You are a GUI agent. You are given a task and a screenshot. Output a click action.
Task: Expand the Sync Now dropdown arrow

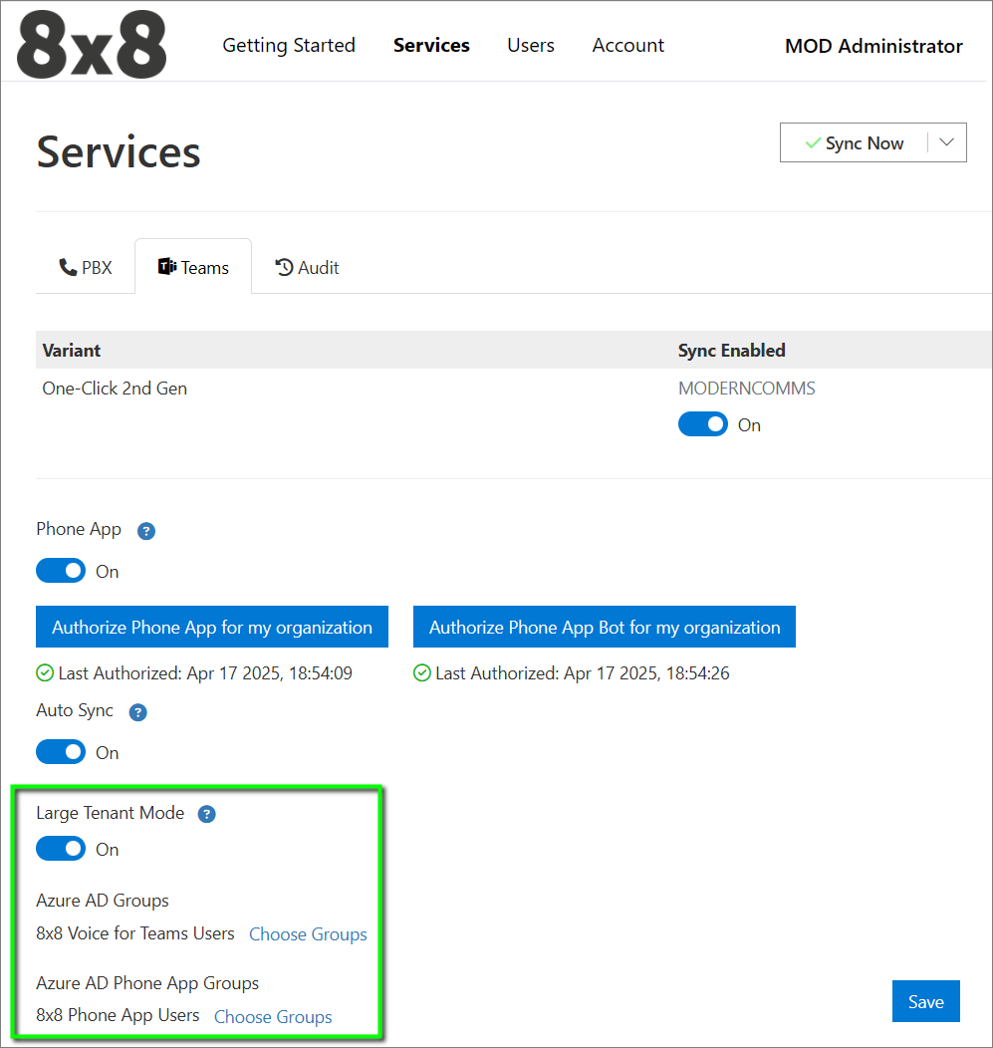[946, 142]
